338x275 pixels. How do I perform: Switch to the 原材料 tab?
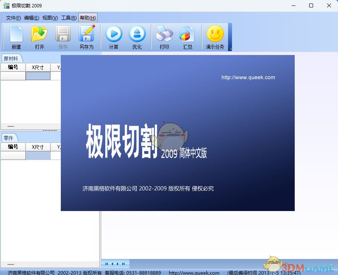click(12, 59)
